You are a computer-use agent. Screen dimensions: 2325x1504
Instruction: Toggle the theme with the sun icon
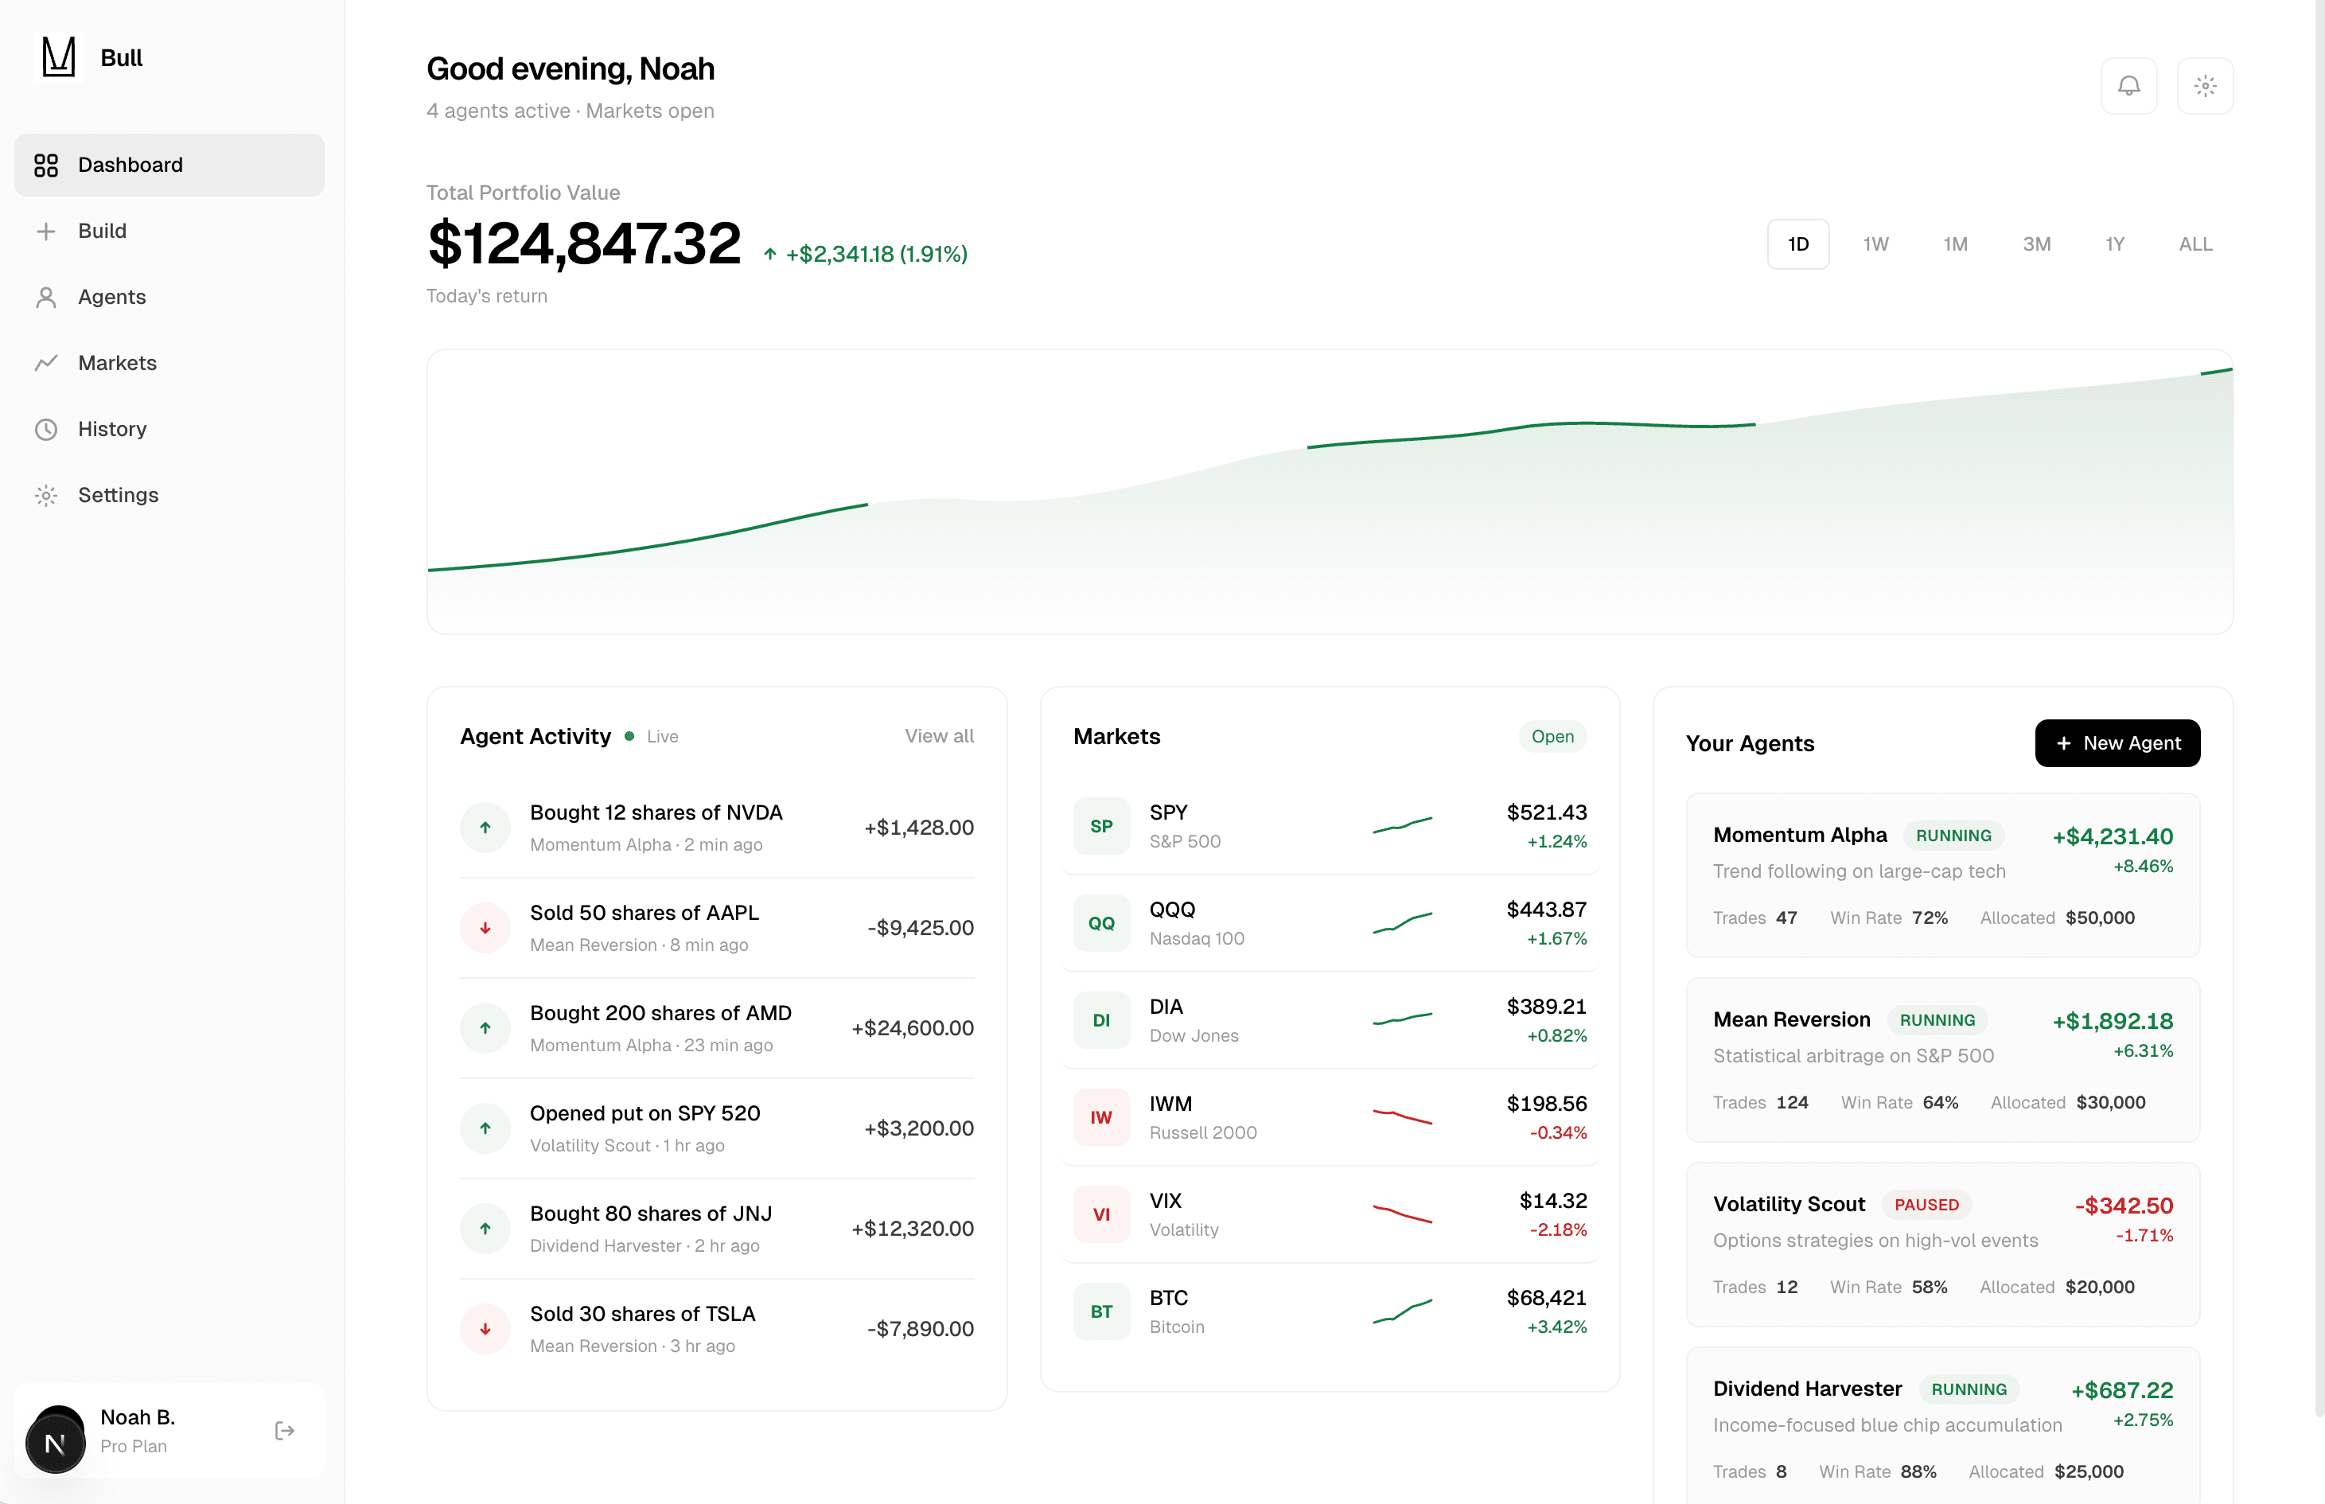(2205, 85)
